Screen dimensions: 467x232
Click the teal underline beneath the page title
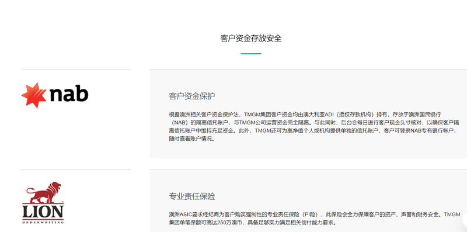tap(251, 54)
